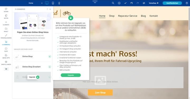The height and width of the screenshot is (99, 190).
Task: Open the help question mark in top bar
Action: [x=187, y=3]
